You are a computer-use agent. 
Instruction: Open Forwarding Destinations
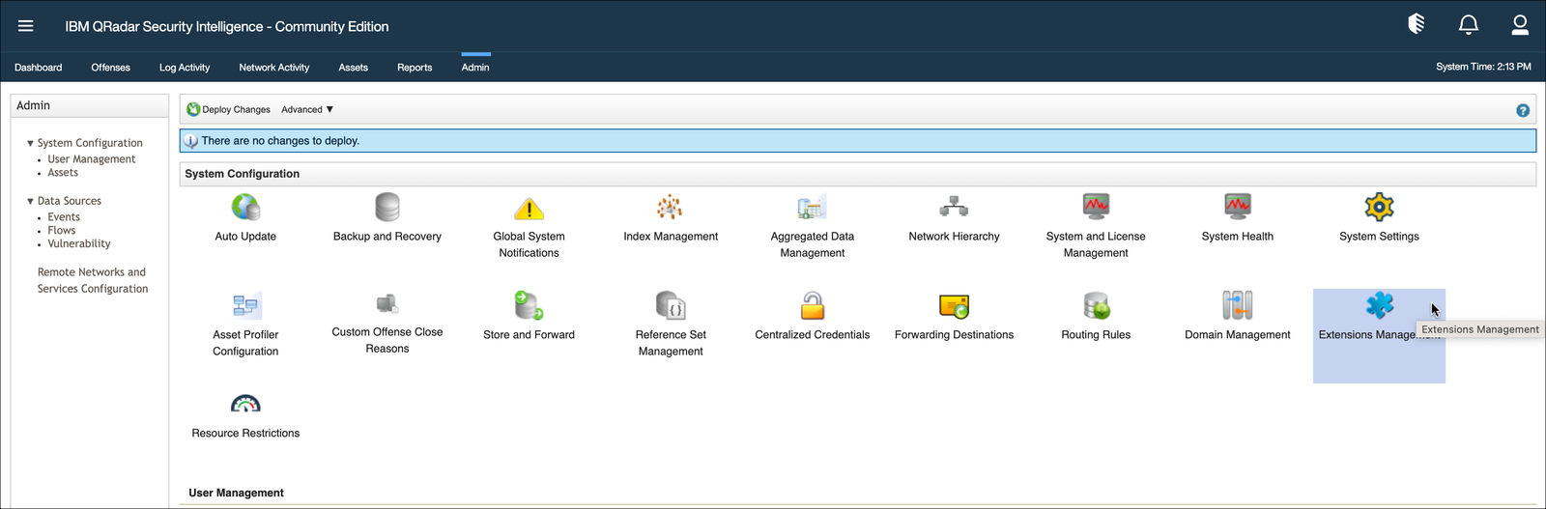954,316
